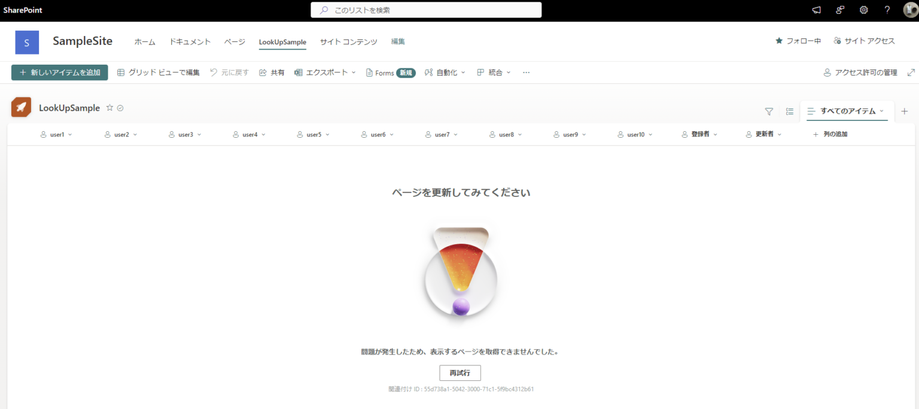Click the expand content full-screen icon
Screen dimensions: 919x409
pyautogui.click(x=911, y=72)
